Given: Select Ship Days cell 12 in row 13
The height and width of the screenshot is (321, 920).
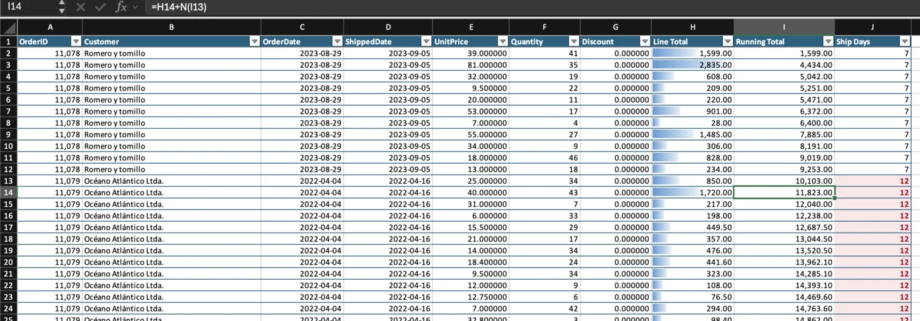Looking at the screenshot, I should pos(872,181).
